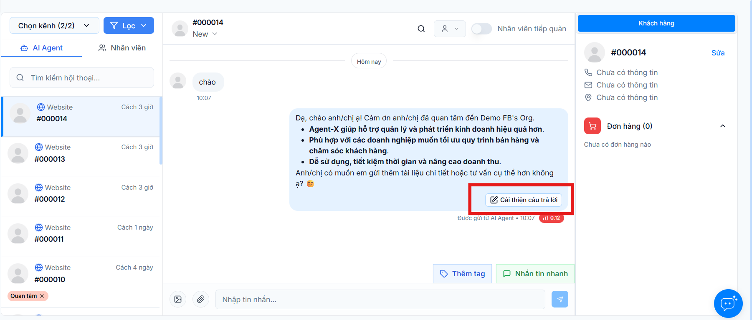The image size is (752, 320).
Task: Open the Chọn kênh (2/2) channel dropdown
Action: click(x=54, y=25)
